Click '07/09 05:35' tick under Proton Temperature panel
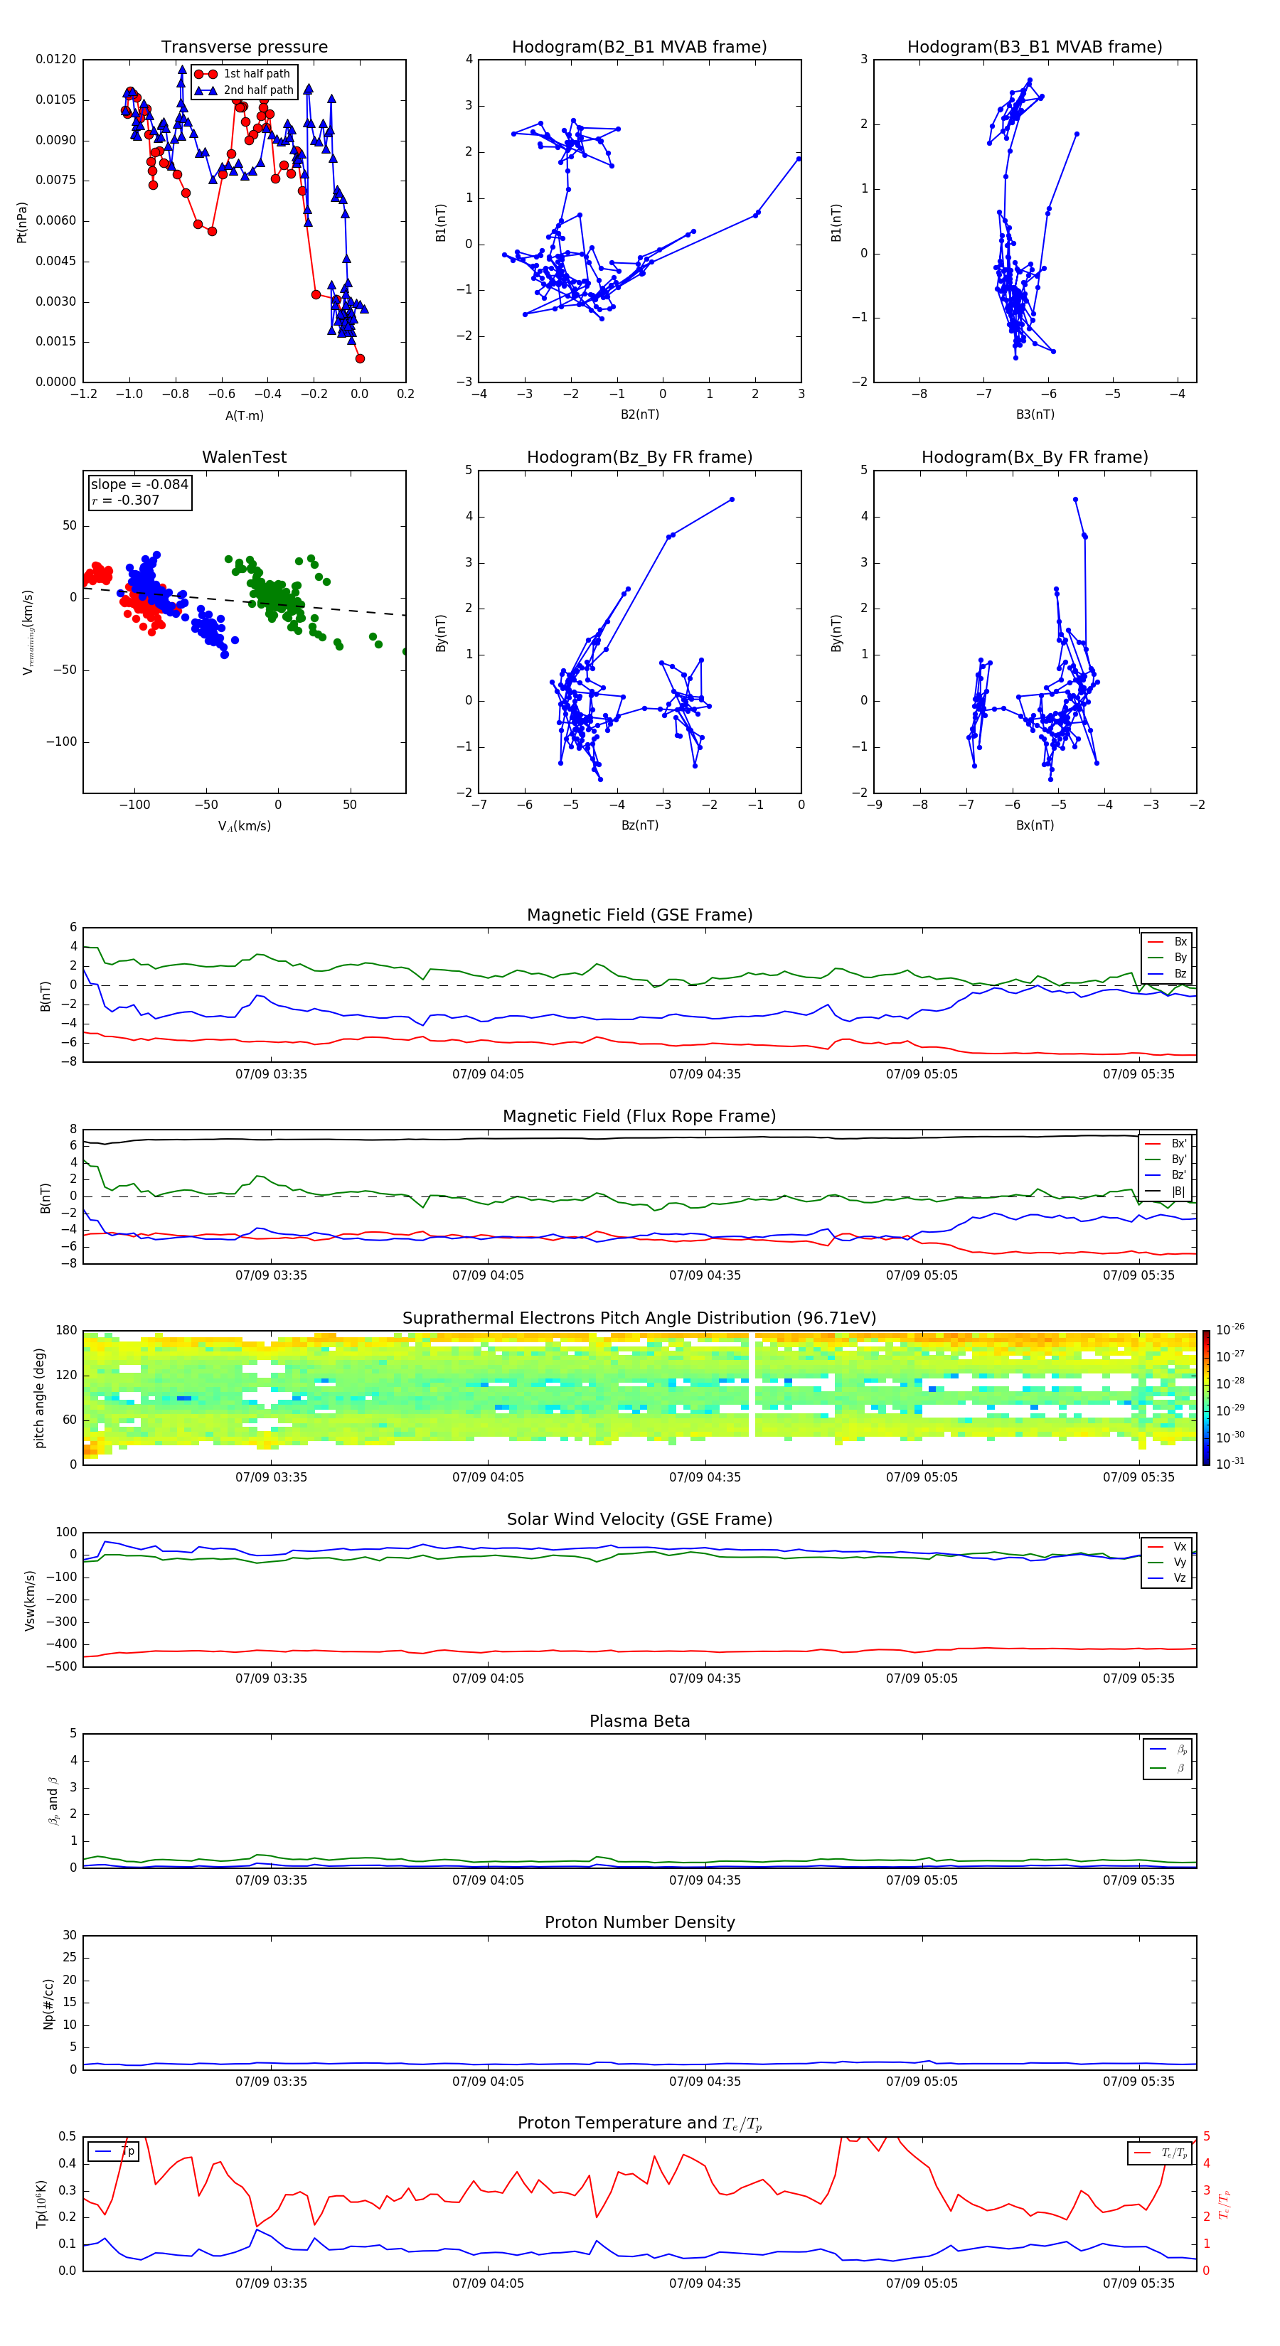Viewport: 1280px width, 2346px height. click(x=1138, y=2283)
